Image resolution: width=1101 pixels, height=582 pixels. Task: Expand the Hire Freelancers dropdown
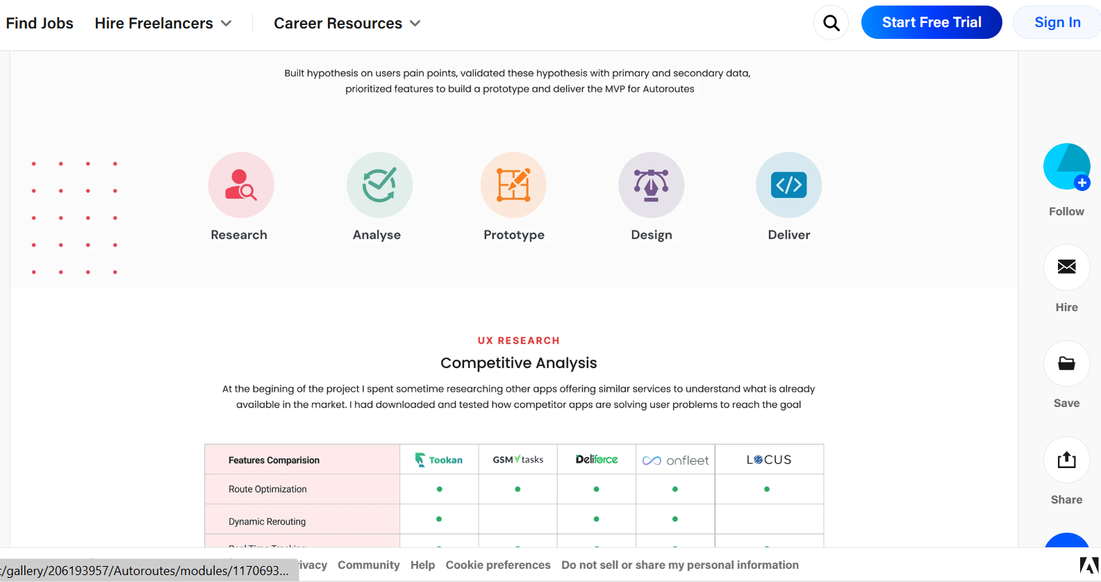point(163,24)
